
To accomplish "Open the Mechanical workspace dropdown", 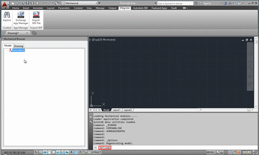I will point(80,3).
